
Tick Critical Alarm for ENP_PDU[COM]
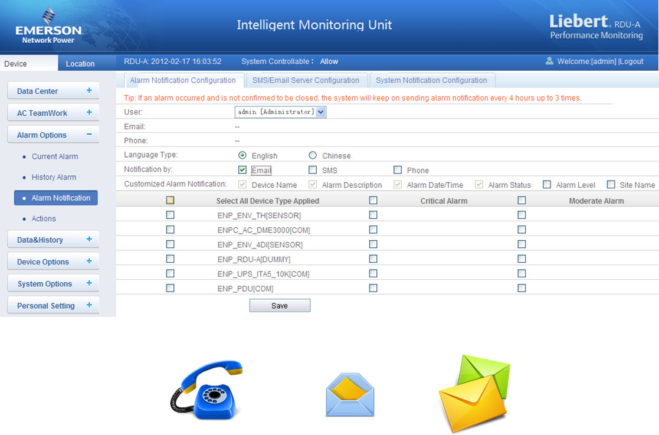click(x=373, y=288)
